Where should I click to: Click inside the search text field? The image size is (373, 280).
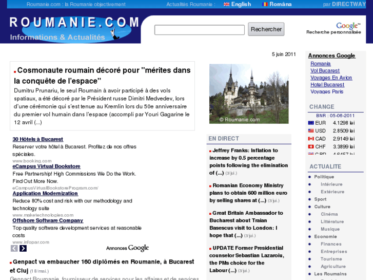pyautogui.click(x=200, y=30)
